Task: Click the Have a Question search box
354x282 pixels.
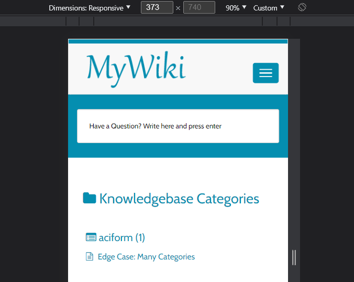Action: (178, 126)
